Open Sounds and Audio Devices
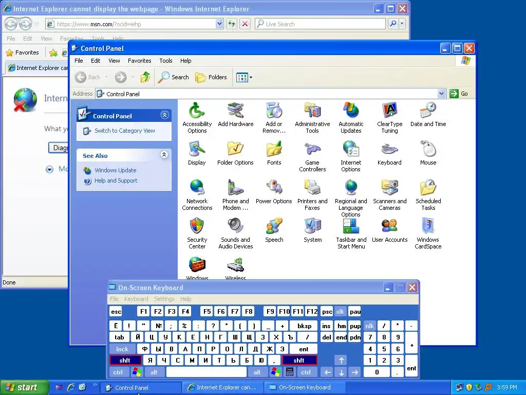526x395 pixels. click(235, 234)
